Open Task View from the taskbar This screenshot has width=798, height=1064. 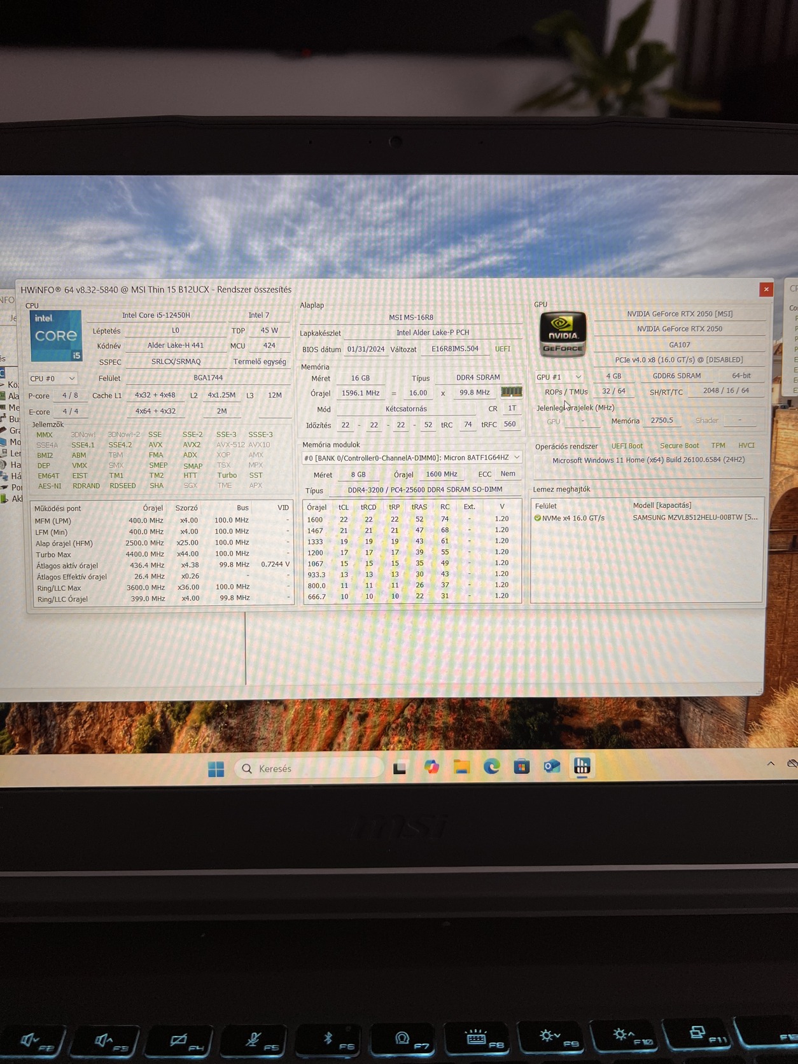tap(400, 768)
